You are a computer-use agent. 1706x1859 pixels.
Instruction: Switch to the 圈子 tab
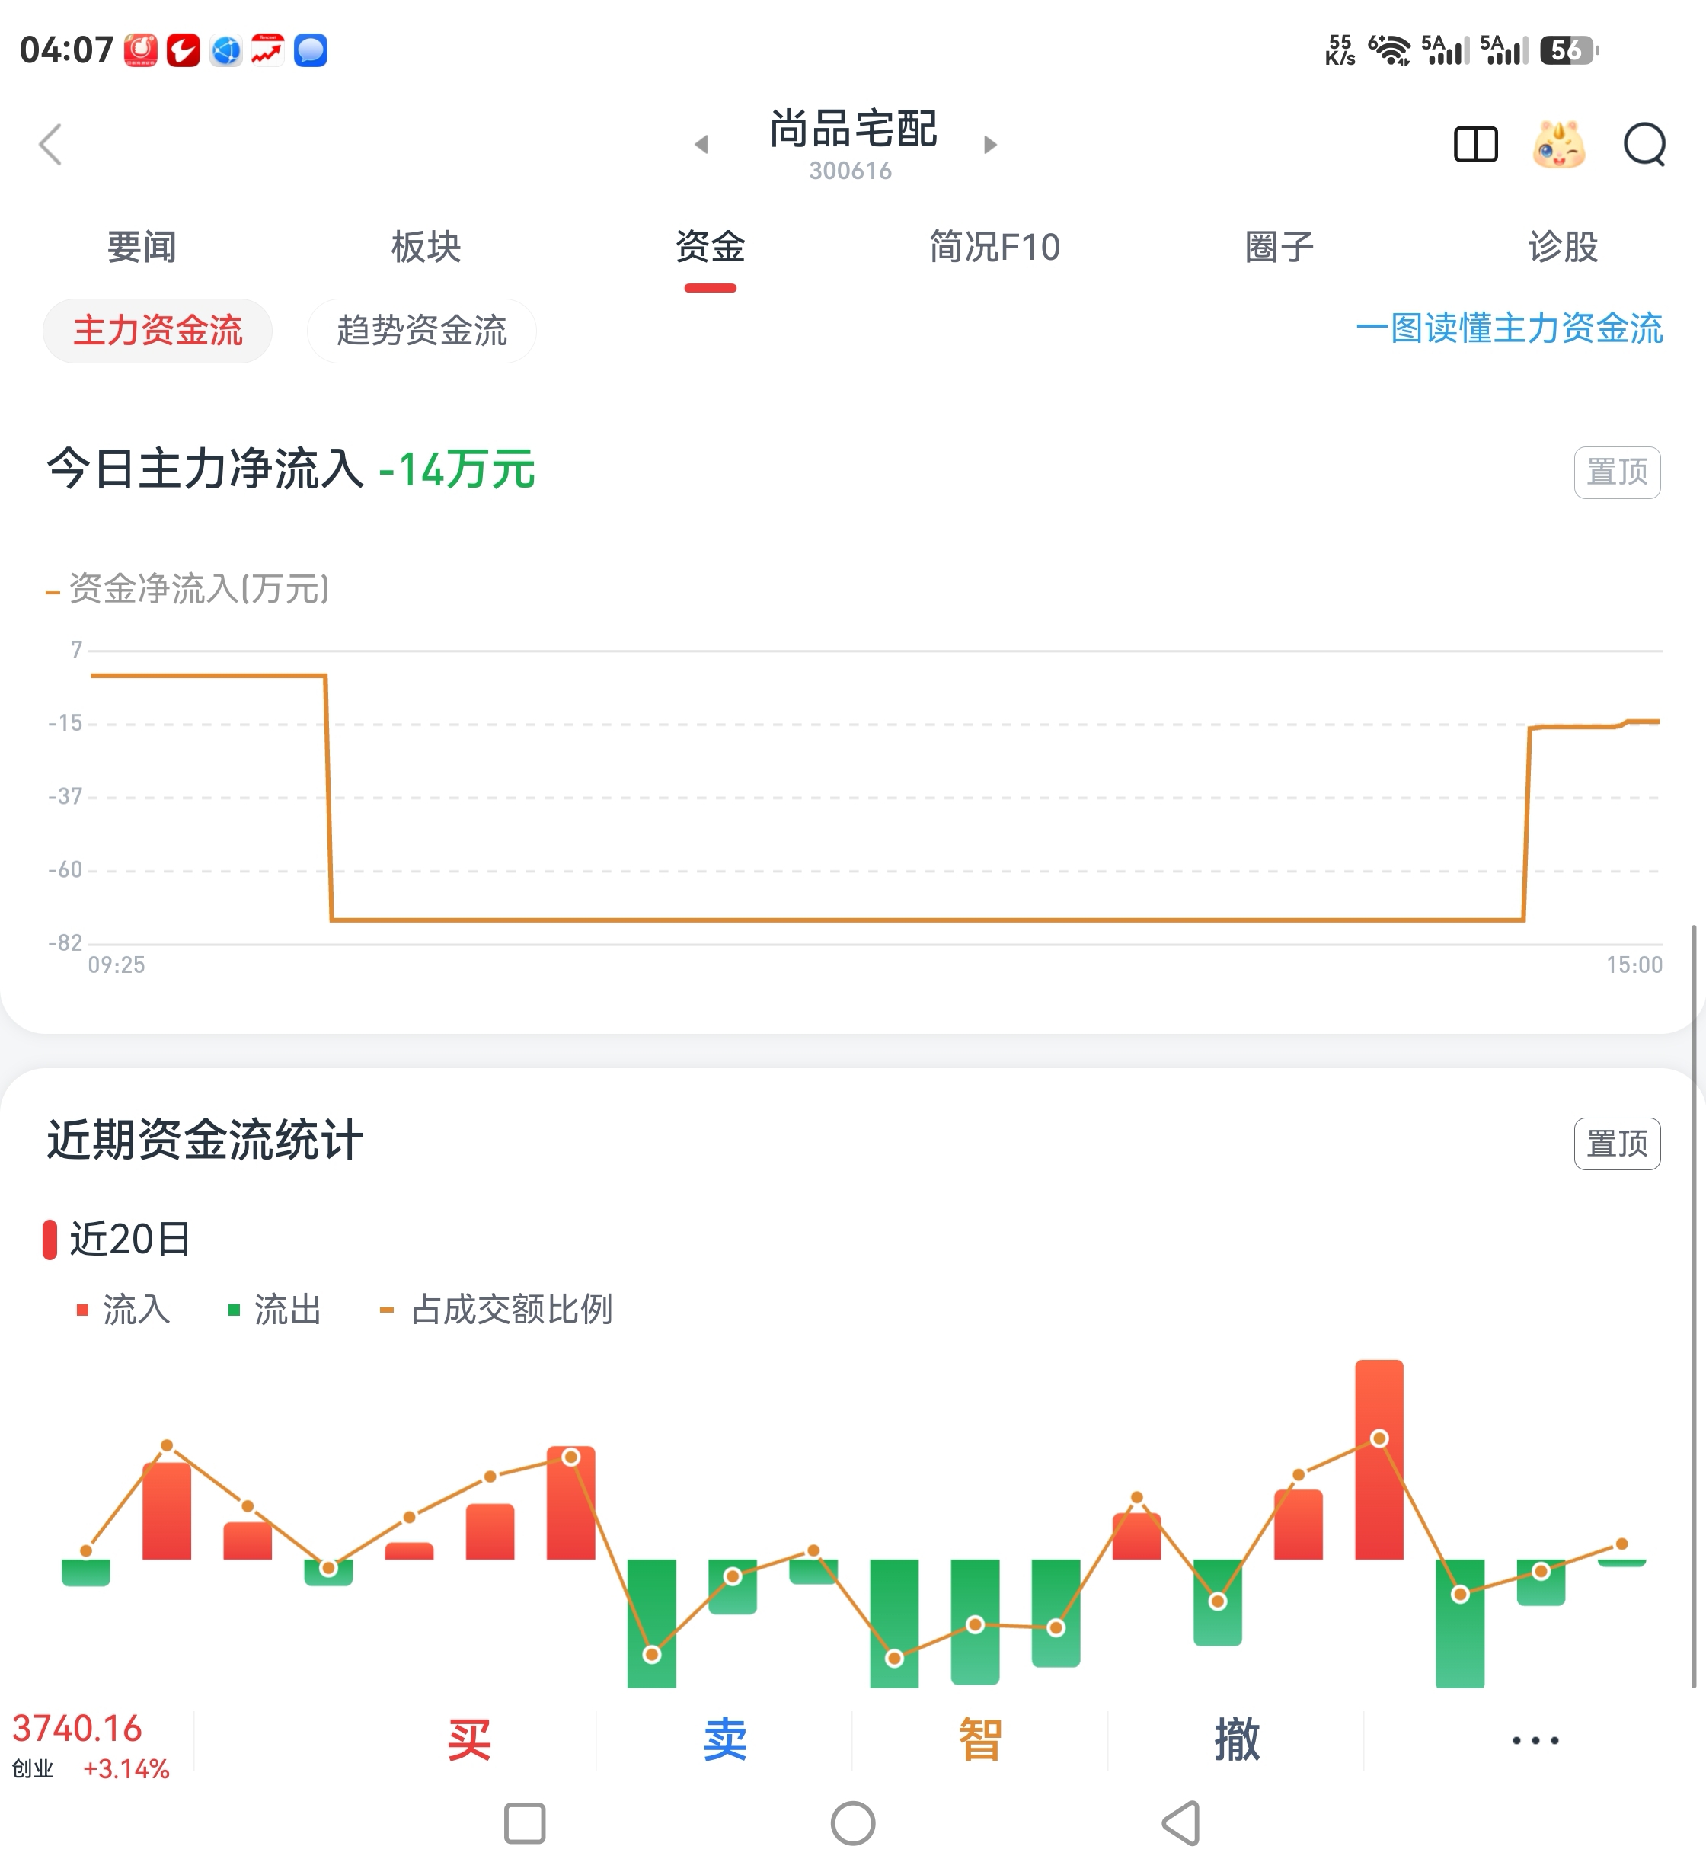(x=1279, y=247)
